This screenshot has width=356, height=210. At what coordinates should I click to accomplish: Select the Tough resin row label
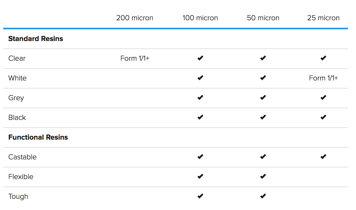click(18, 196)
